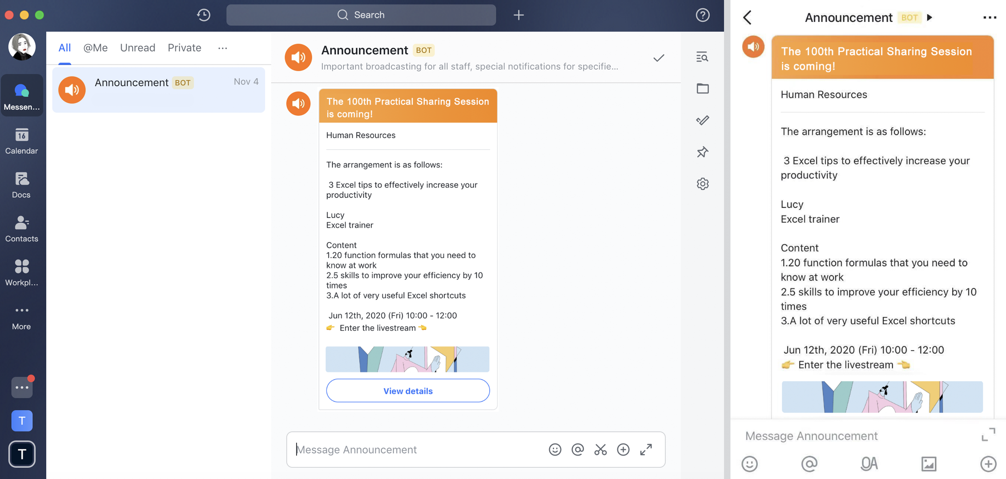Open the pin icon in chat sidebar
The image size is (1006, 479).
coord(702,152)
